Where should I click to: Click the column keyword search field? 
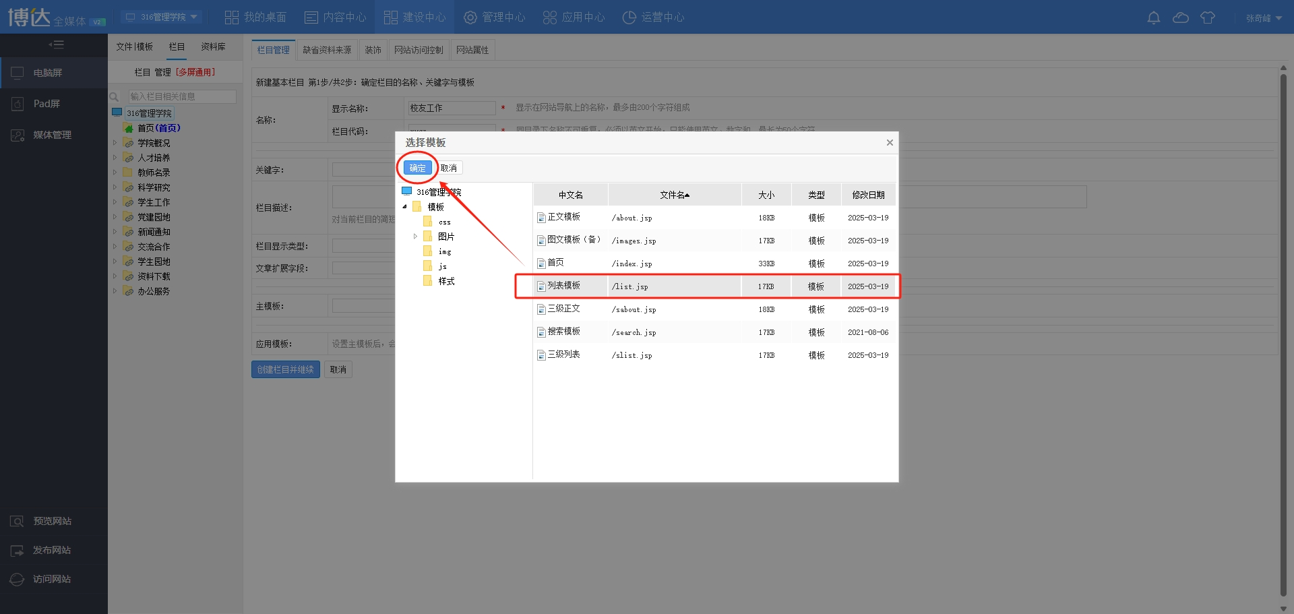pyautogui.click(x=183, y=96)
